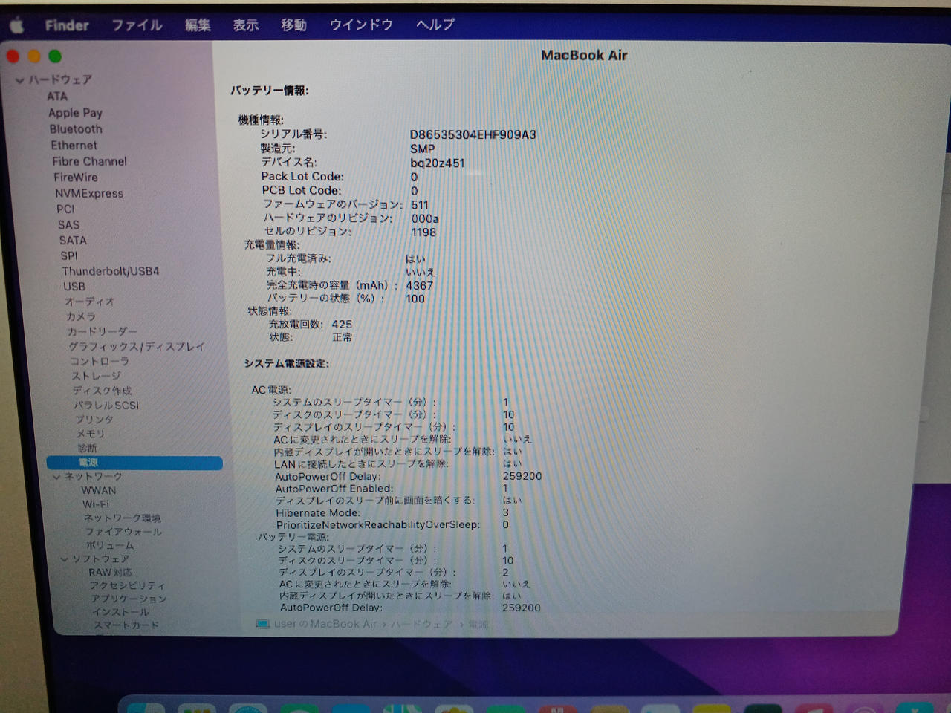The width and height of the screenshot is (951, 713).
Task: Open the ウインドウ menu
Action: point(361,25)
